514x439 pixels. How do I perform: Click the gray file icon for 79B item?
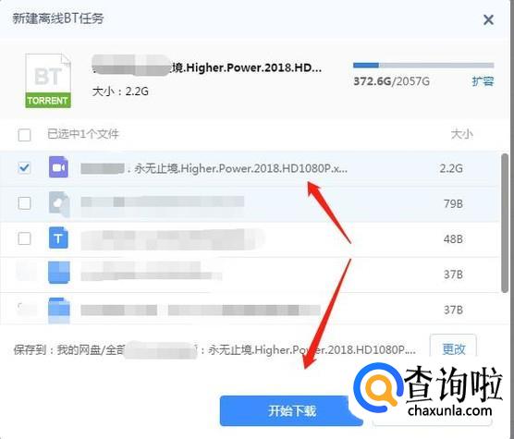click(59, 203)
